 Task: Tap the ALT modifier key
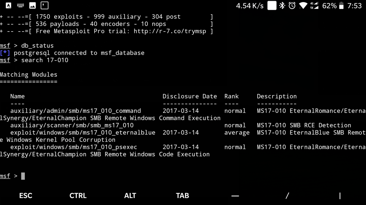coord(130,196)
